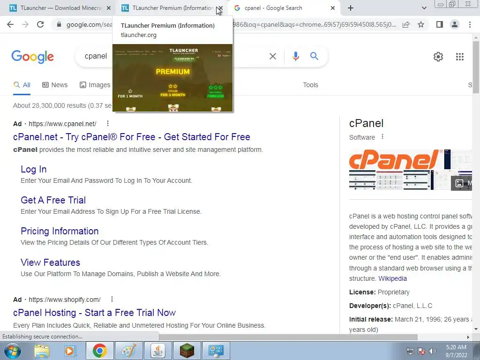Click the scroll right arrow
This screenshot has width=480, height=360.
coord(468,337)
